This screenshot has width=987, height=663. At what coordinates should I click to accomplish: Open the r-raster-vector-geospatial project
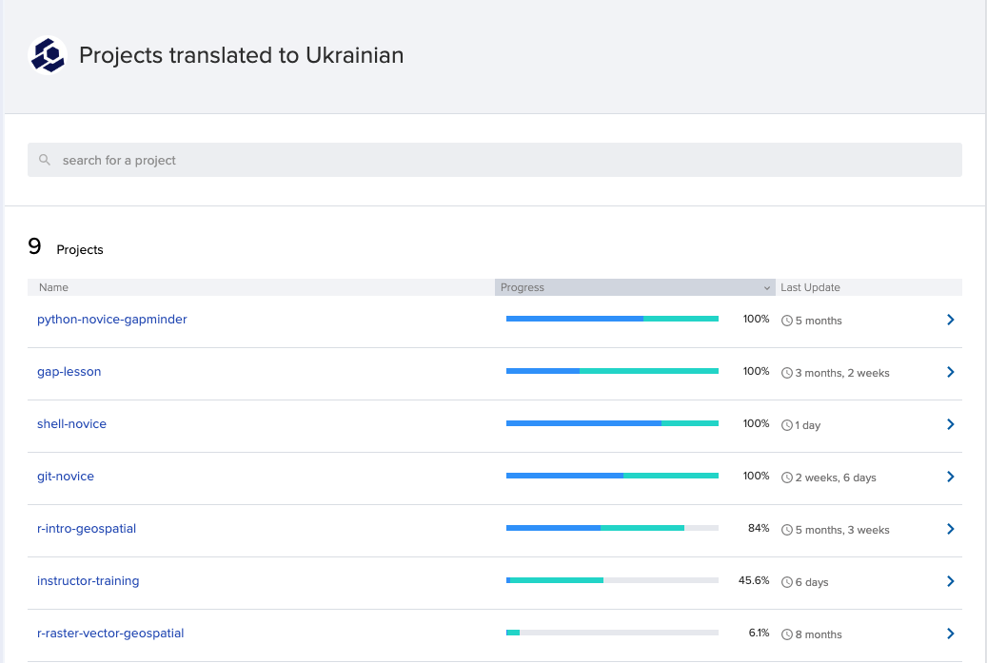coord(111,633)
